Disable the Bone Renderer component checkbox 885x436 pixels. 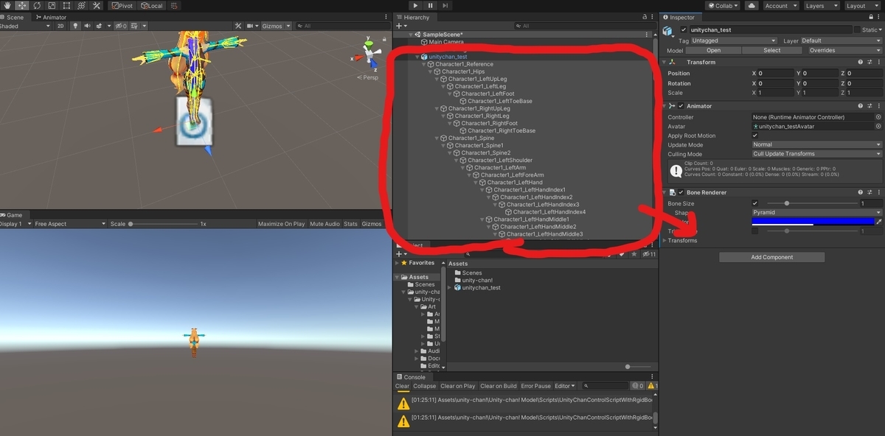pyautogui.click(x=681, y=192)
